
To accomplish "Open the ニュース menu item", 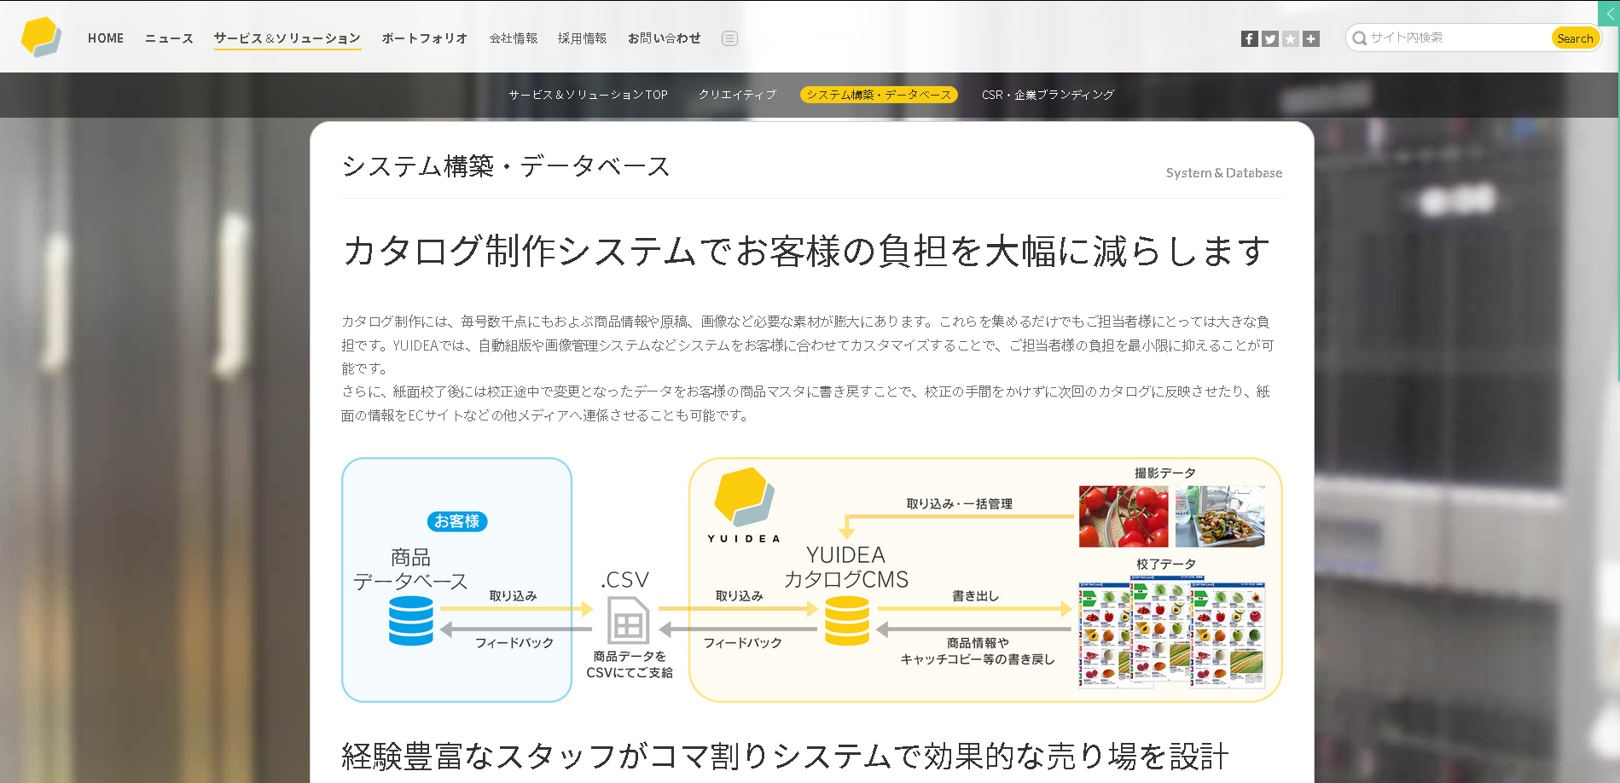I will click(168, 38).
